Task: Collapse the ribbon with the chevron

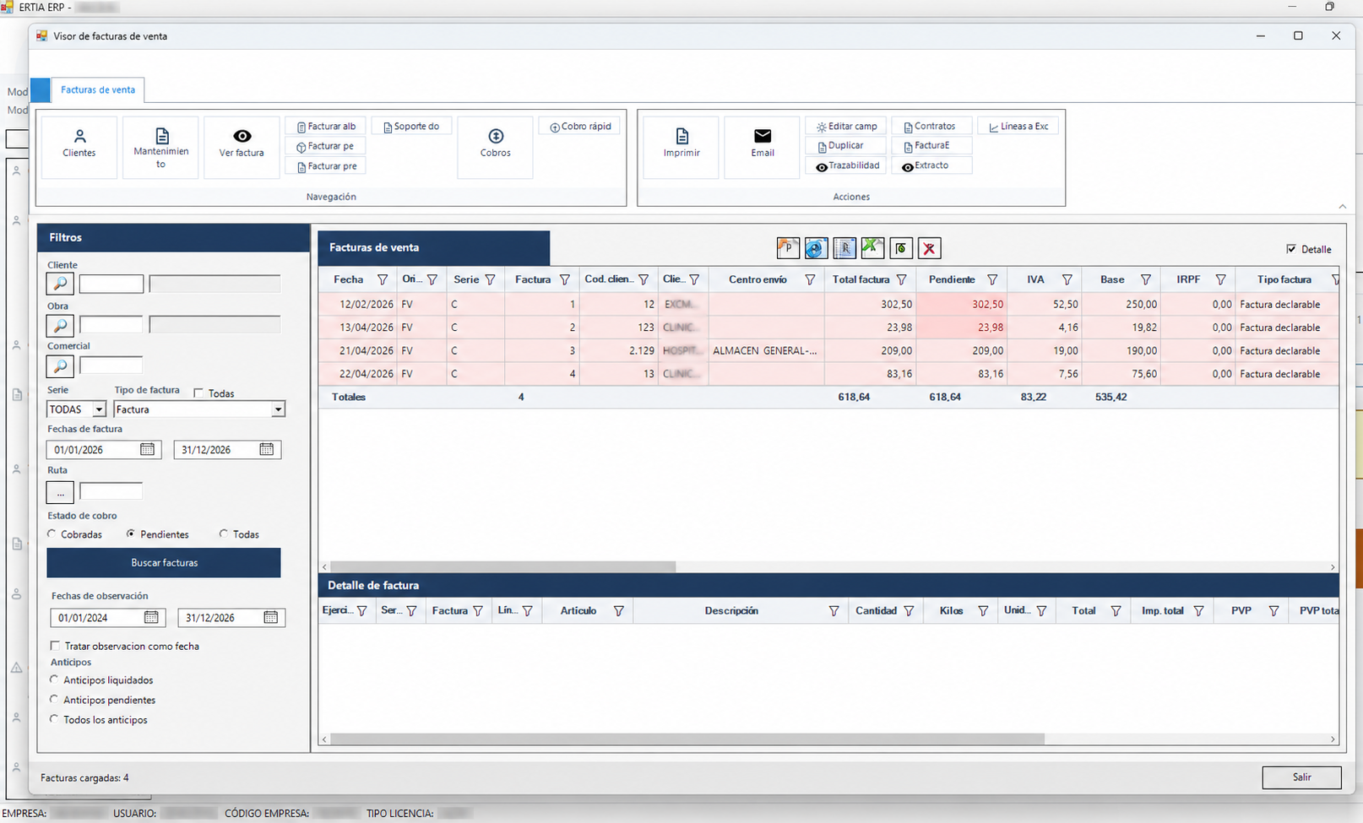Action: [1343, 207]
